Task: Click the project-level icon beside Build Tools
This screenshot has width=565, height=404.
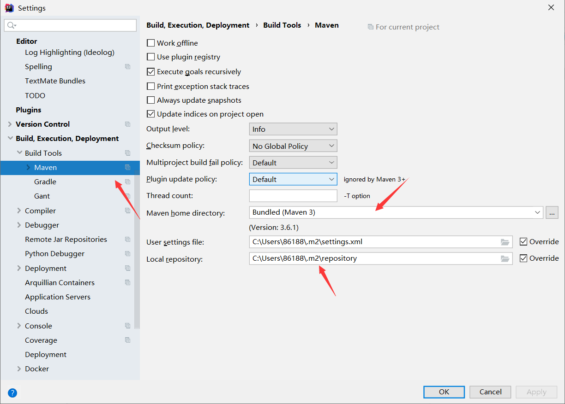Action: tap(128, 153)
